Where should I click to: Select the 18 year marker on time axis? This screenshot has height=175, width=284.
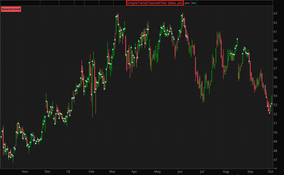68,172
